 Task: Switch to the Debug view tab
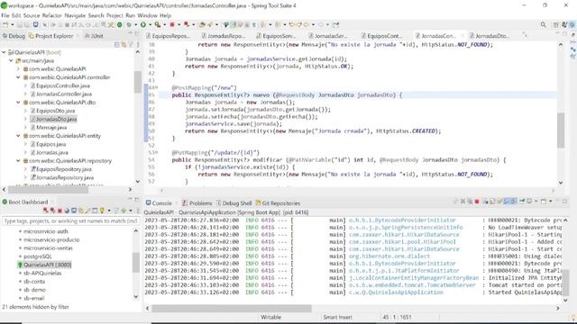pyautogui.click(x=14, y=36)
